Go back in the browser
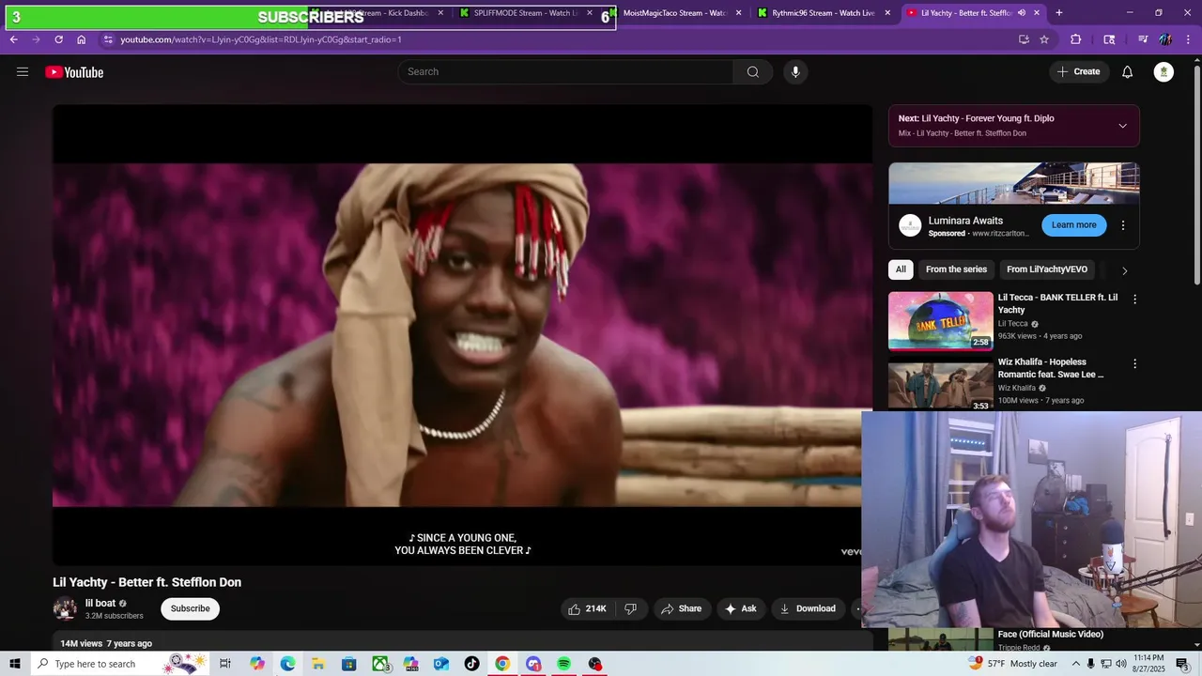 click(x=13, y=39)
